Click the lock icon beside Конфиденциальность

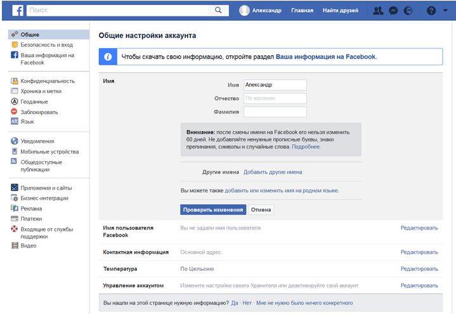click(x=15, y=81)
